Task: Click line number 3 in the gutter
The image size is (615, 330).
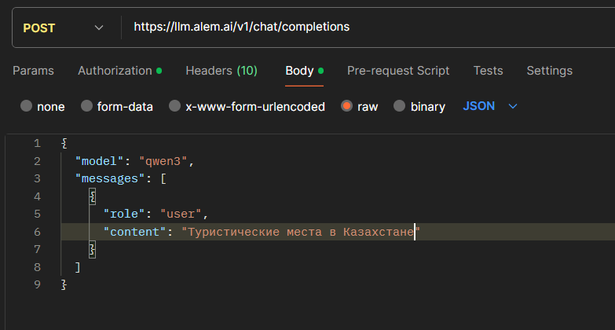Action: tap(37, 178)
